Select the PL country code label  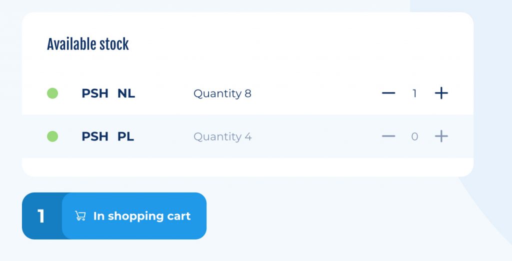point(125,136)
